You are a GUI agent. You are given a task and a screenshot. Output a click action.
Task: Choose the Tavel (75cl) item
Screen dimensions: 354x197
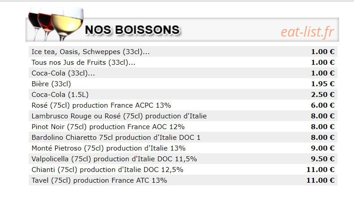click(x=183, y=180)
